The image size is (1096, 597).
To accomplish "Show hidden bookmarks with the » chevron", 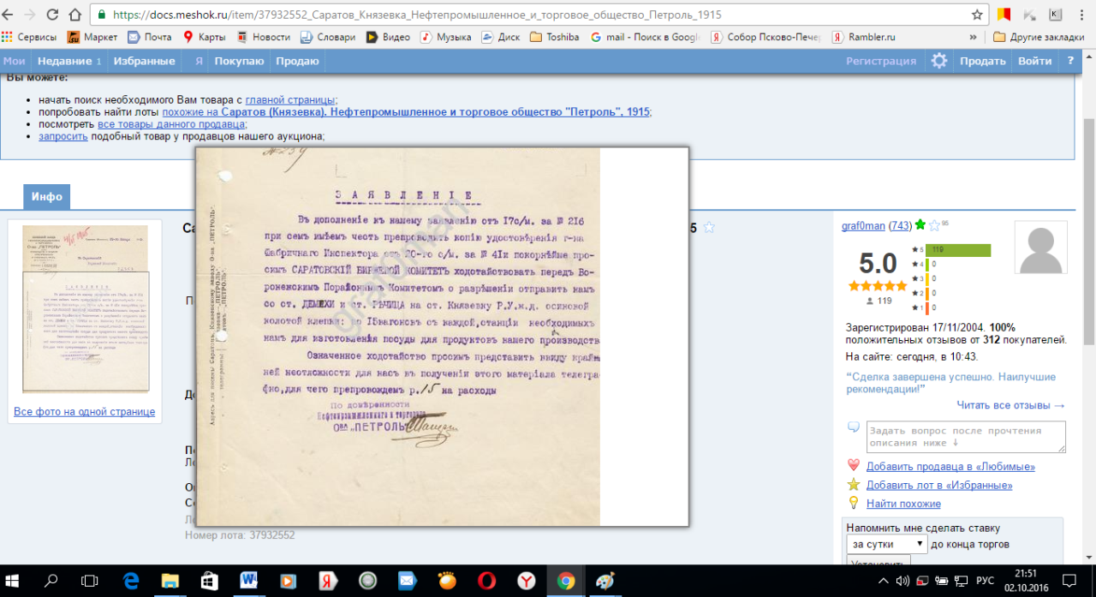I will pos(973,37).
